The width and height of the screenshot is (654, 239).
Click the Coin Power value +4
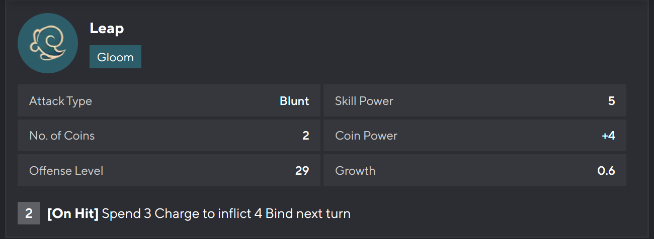pyautogui.click(x=608, y=136)
